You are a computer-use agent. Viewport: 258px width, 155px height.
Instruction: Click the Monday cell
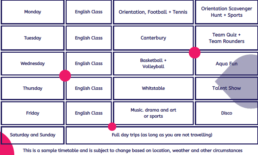coord(33,12)
